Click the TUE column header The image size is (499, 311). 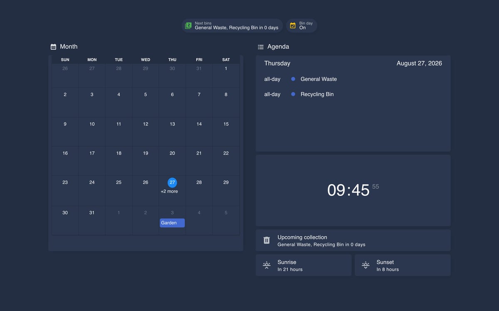pyautogui.click(x=119, y=60)
